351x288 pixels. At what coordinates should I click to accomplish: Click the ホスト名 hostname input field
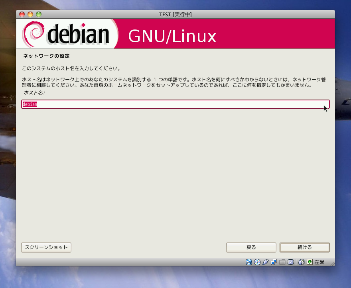point(175,104)
